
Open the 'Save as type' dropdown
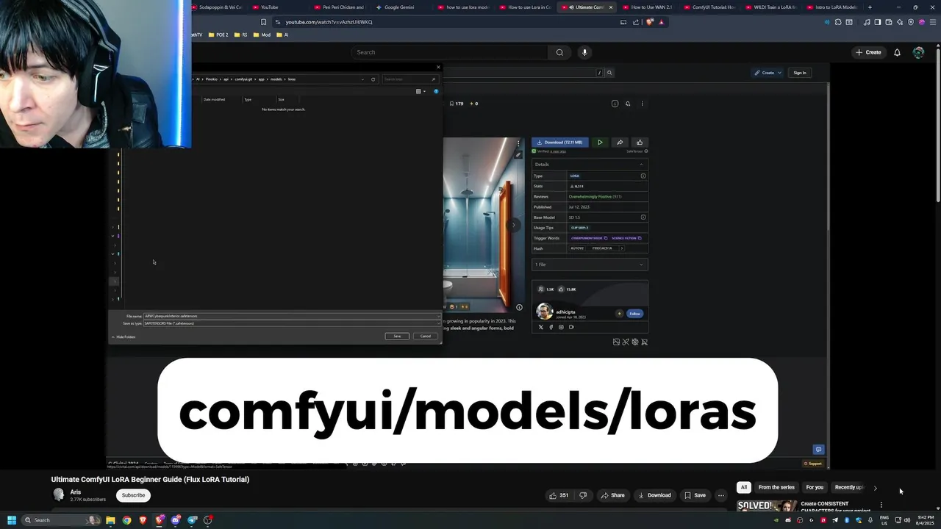point(291,323)
